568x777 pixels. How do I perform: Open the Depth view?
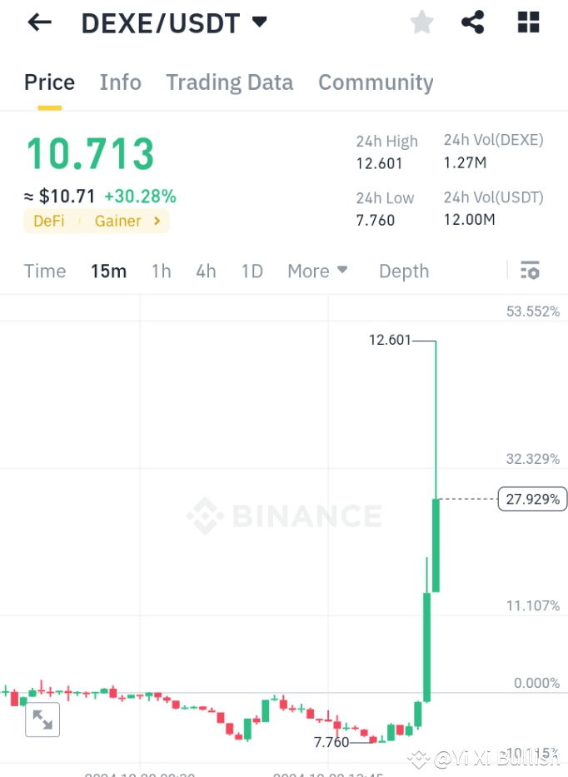[403, 271]
